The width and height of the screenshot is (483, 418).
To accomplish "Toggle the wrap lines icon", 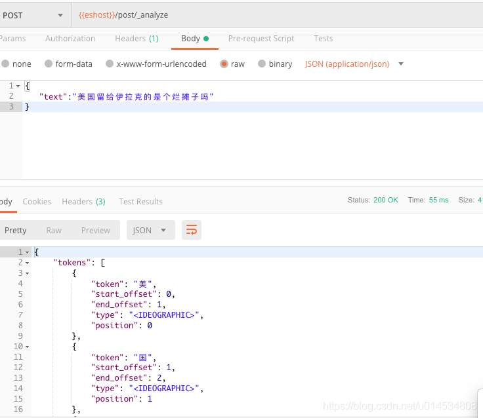I will pos(192,230).
